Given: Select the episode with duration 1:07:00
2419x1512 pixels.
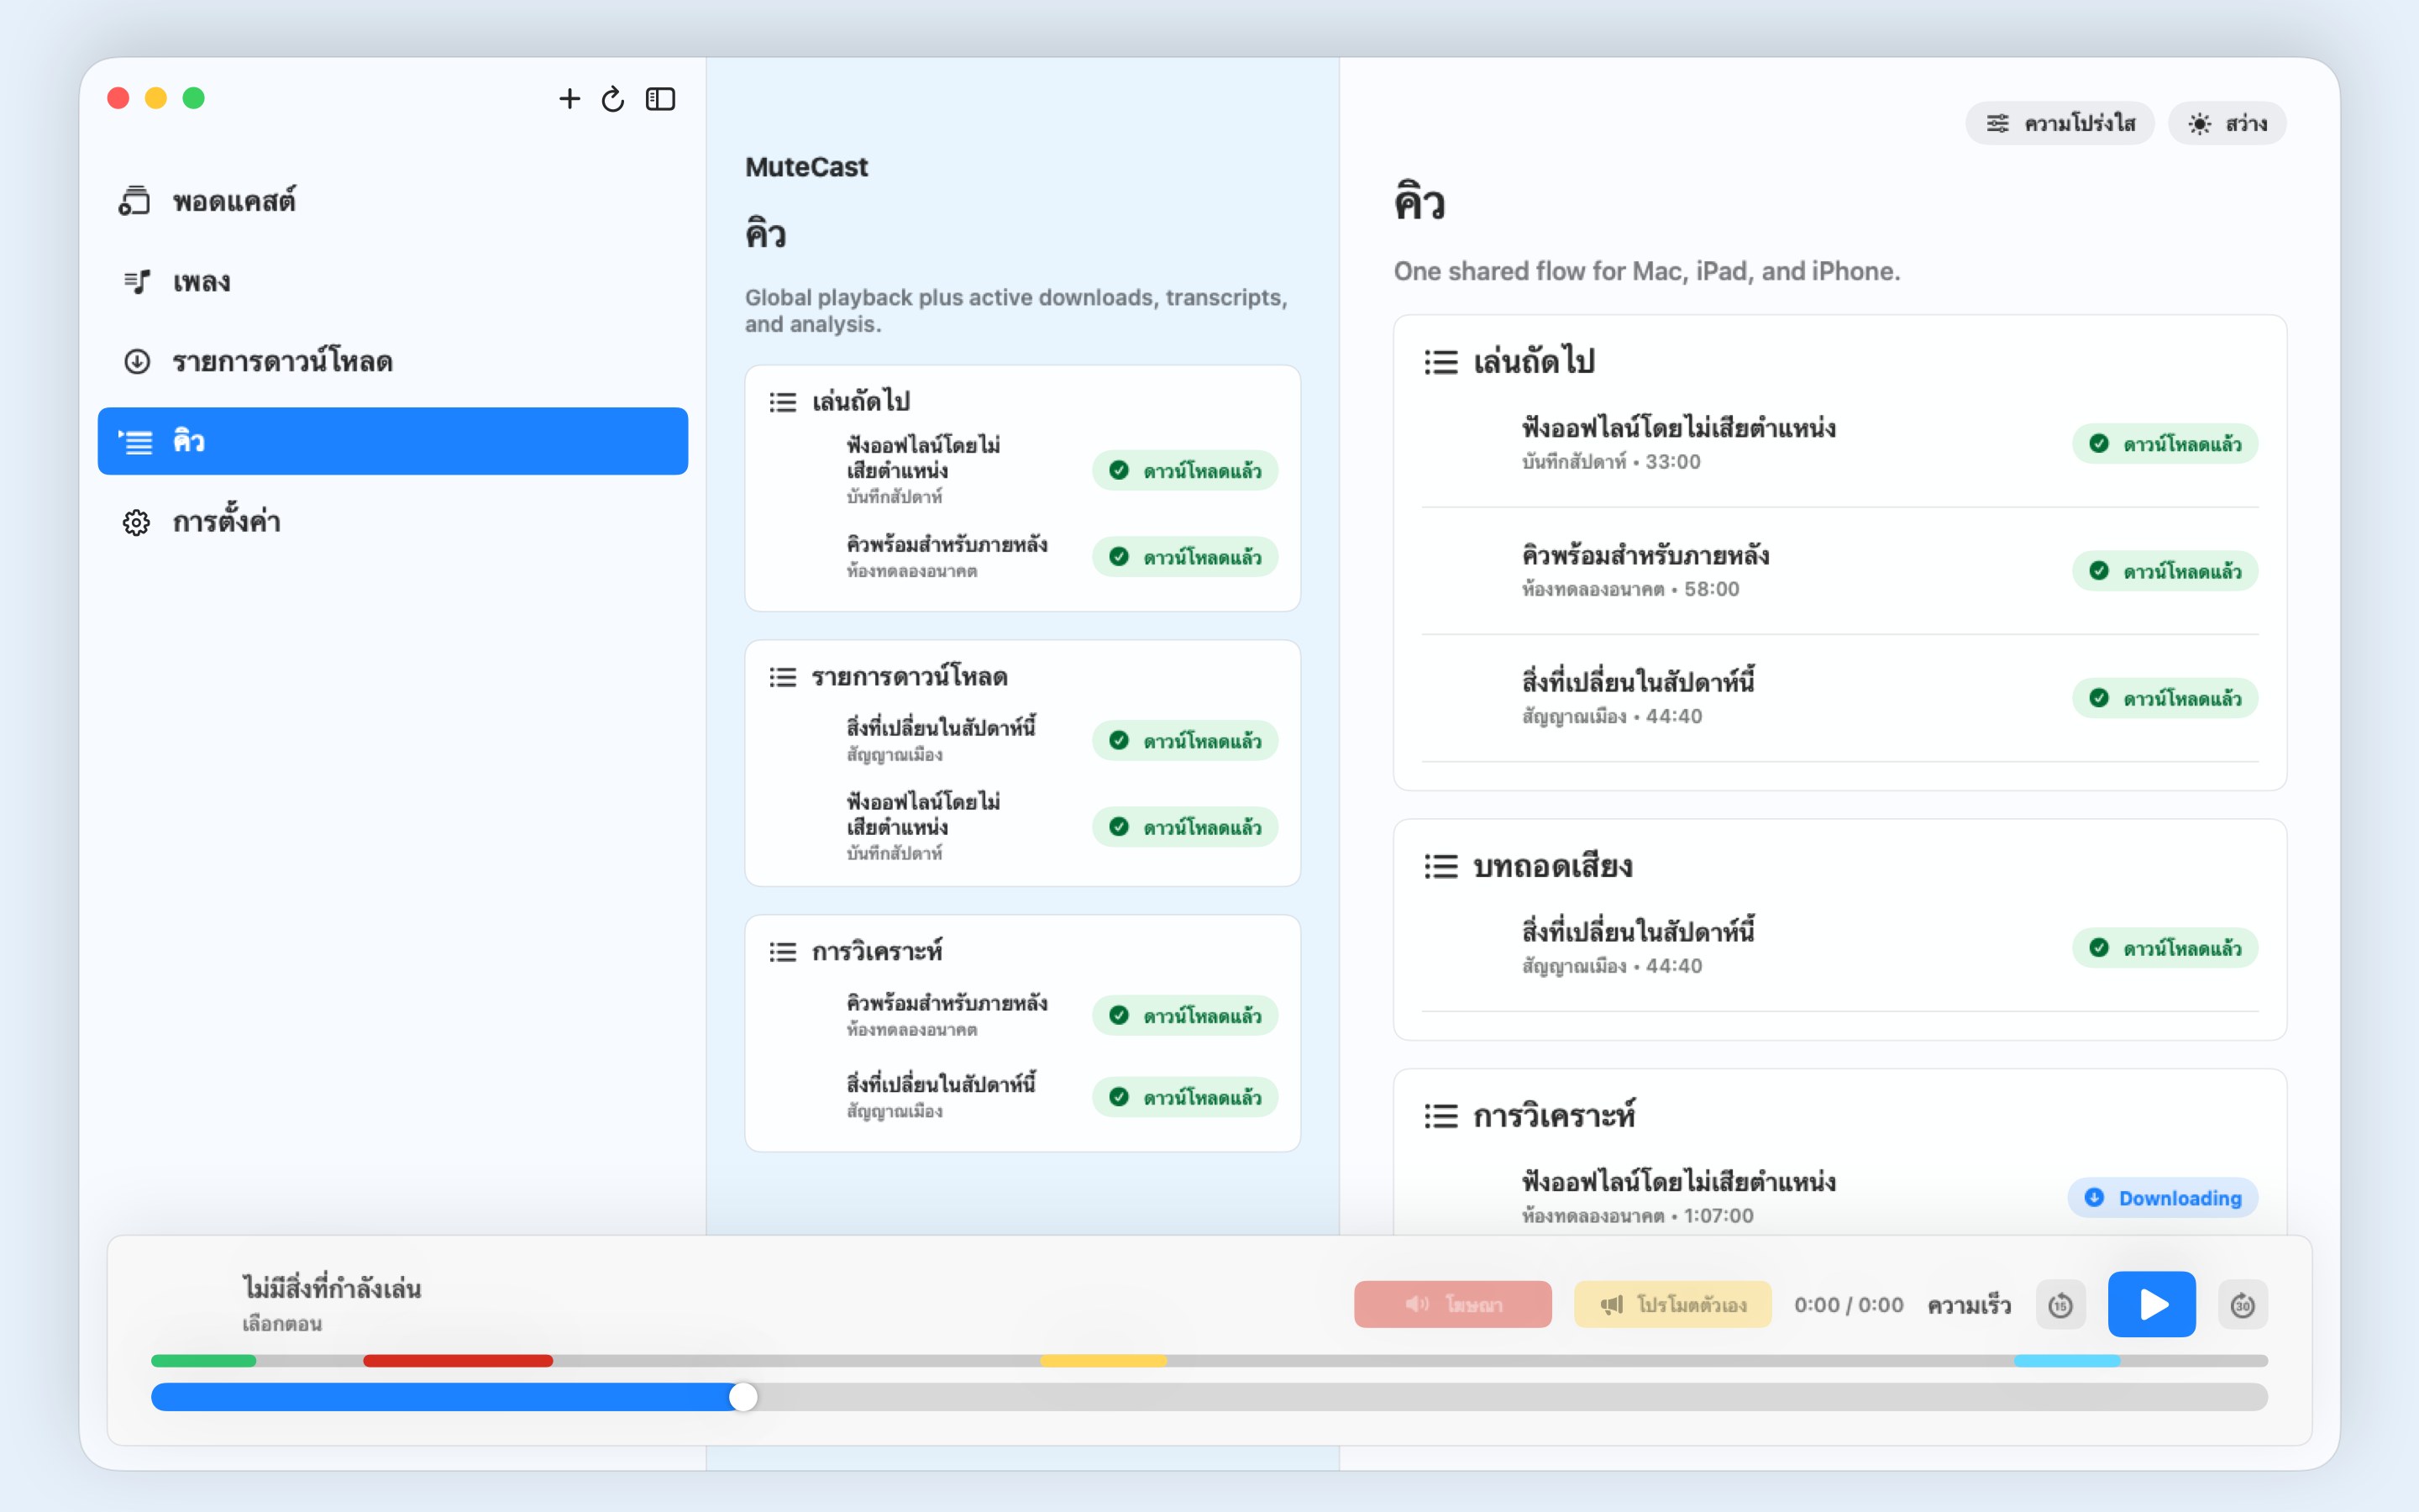Looking at the screenshot, I should (x=1839, y=1197).
